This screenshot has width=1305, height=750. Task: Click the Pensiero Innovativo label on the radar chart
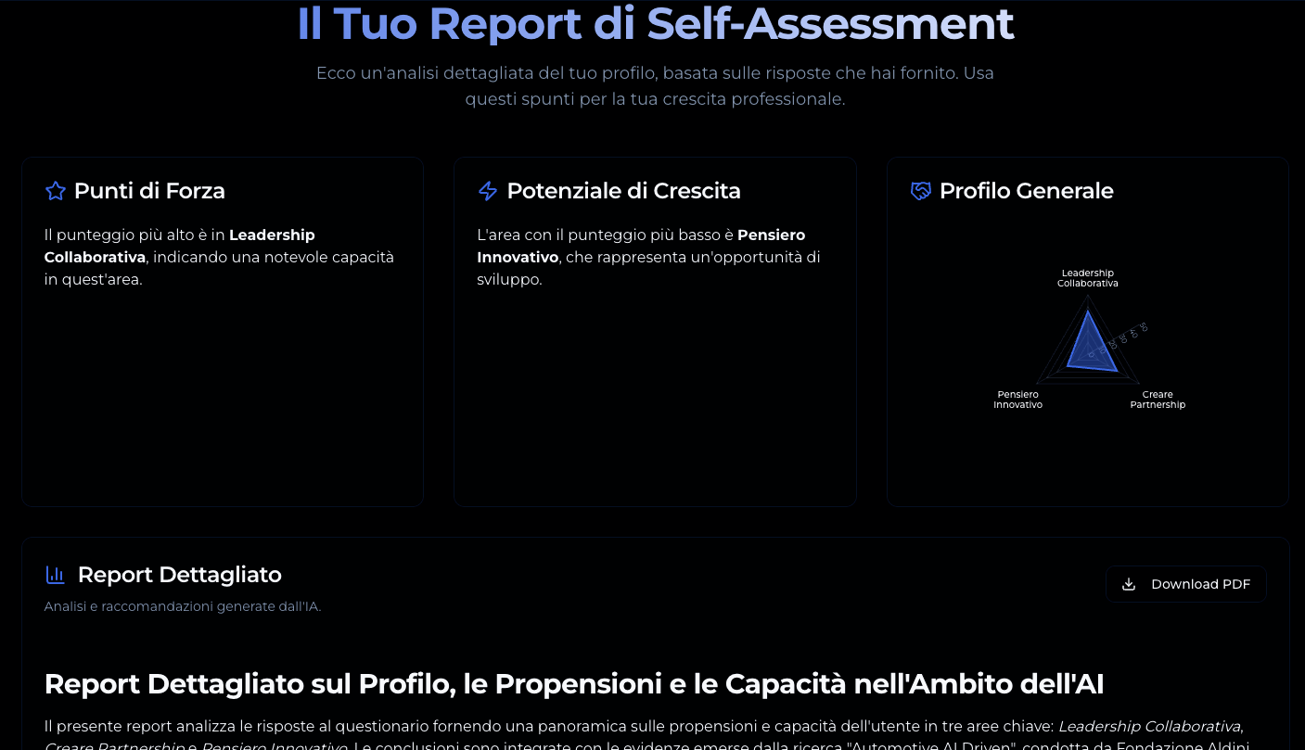(1017, 399)
